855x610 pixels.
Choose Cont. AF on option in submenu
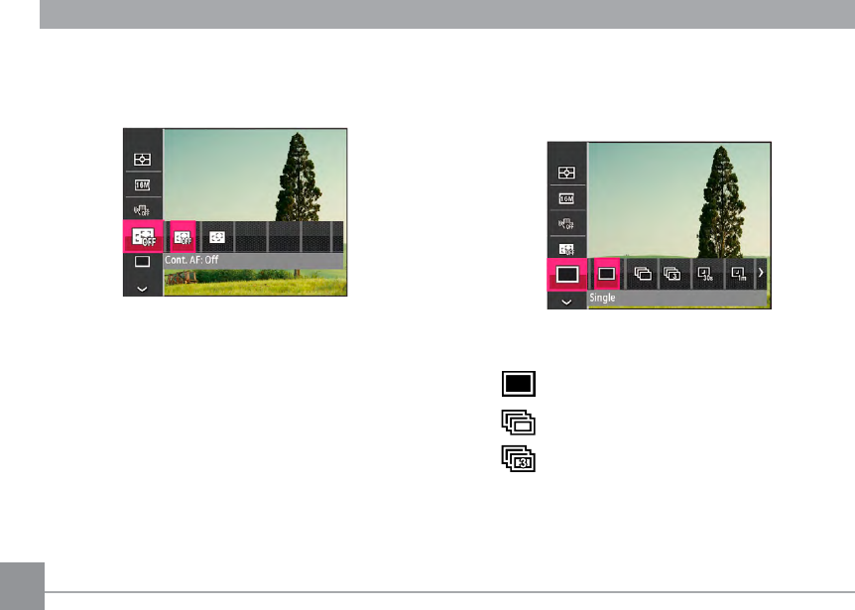point(217,237)
